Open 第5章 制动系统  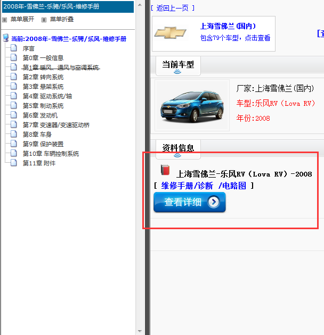pyautogui.click(x=43, y=106)
